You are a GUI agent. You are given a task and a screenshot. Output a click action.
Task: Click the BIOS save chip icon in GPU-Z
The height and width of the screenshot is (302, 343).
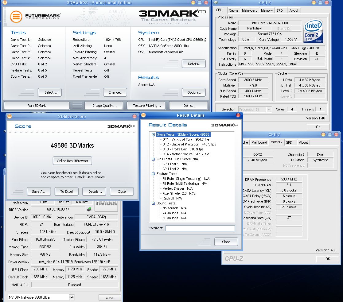(x=89, y=209)
